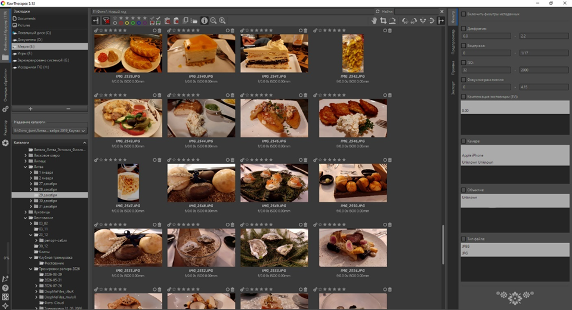Viewport: 572px width, 310px height.
Task: Open the recent catalogs dropdown
Action: [x=50, y=130]
